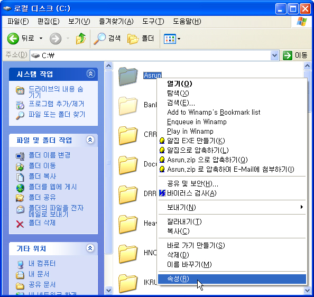This screenshot has width=314, height=297.
Task: Open 공유 문서 link
Action: point(42,285)
